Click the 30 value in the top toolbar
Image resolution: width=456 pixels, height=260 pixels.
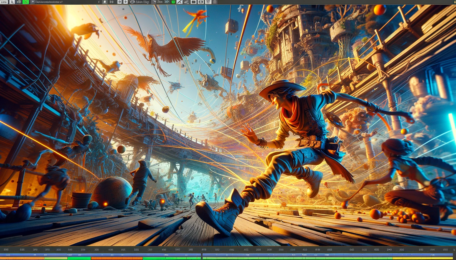[x=111, y=2]
